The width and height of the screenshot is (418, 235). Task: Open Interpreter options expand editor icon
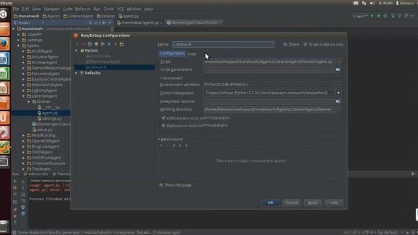338,102
